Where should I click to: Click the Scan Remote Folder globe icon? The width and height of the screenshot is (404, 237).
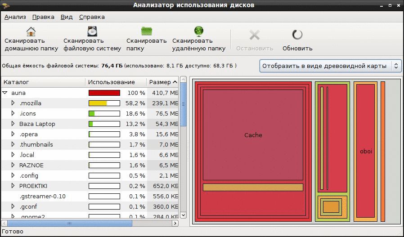pos(199,31)
